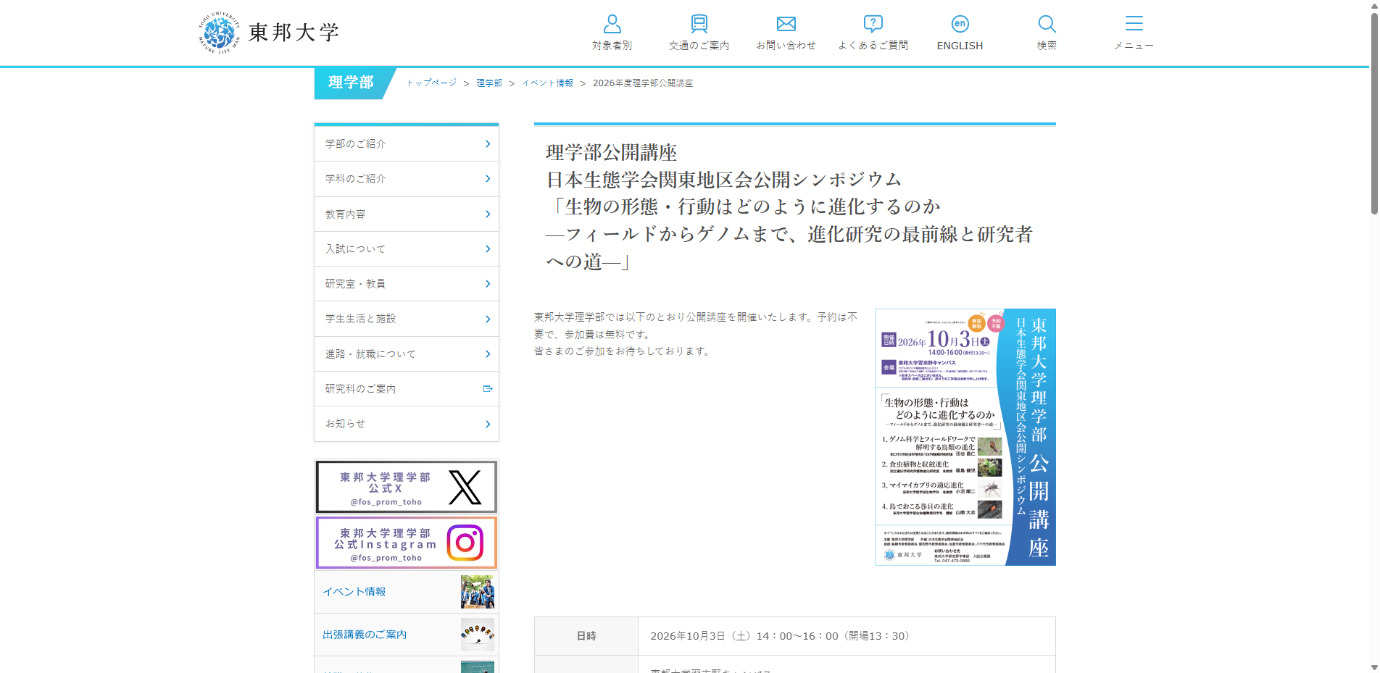
Task: Click the external link icon beside 研究科のご案内
Action: click(x=488, y=389)
